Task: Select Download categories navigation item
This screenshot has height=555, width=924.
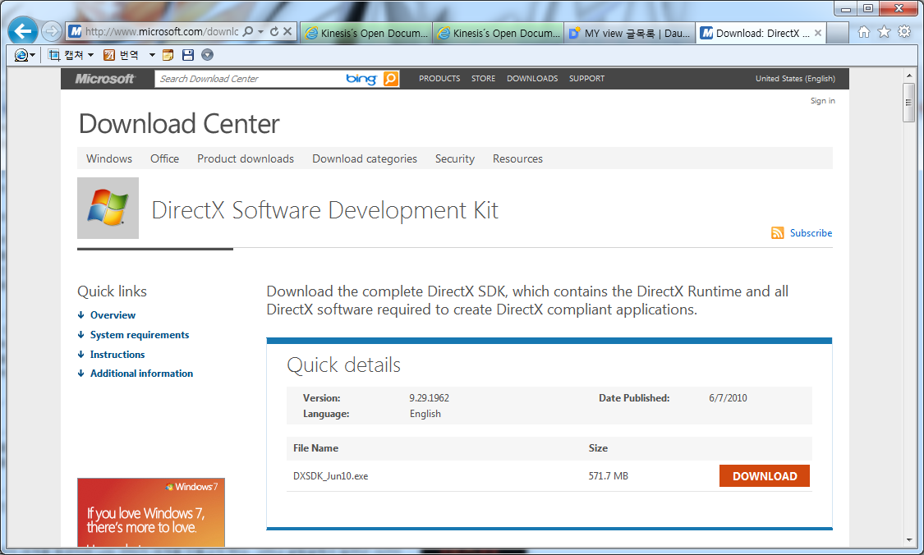Action: 364,158
